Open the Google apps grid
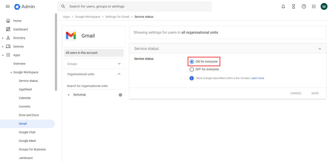Viewport: 329px width, 162px height. click(x=314, y=6)
